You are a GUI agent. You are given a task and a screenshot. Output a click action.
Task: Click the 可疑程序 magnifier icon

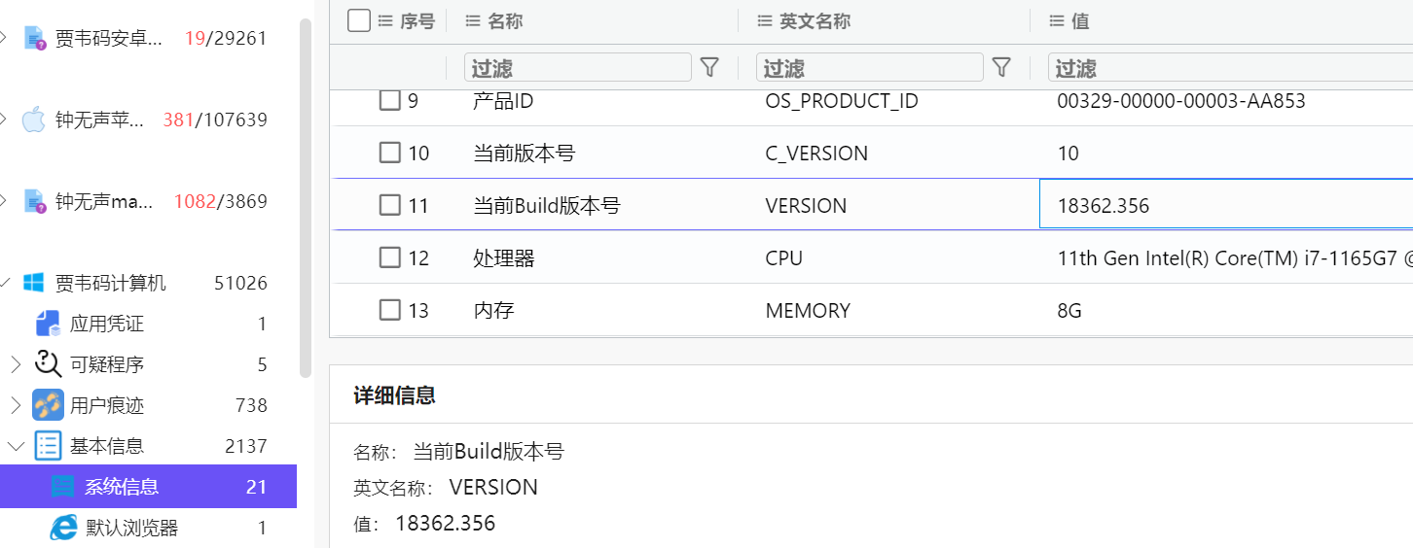point(48,364)
